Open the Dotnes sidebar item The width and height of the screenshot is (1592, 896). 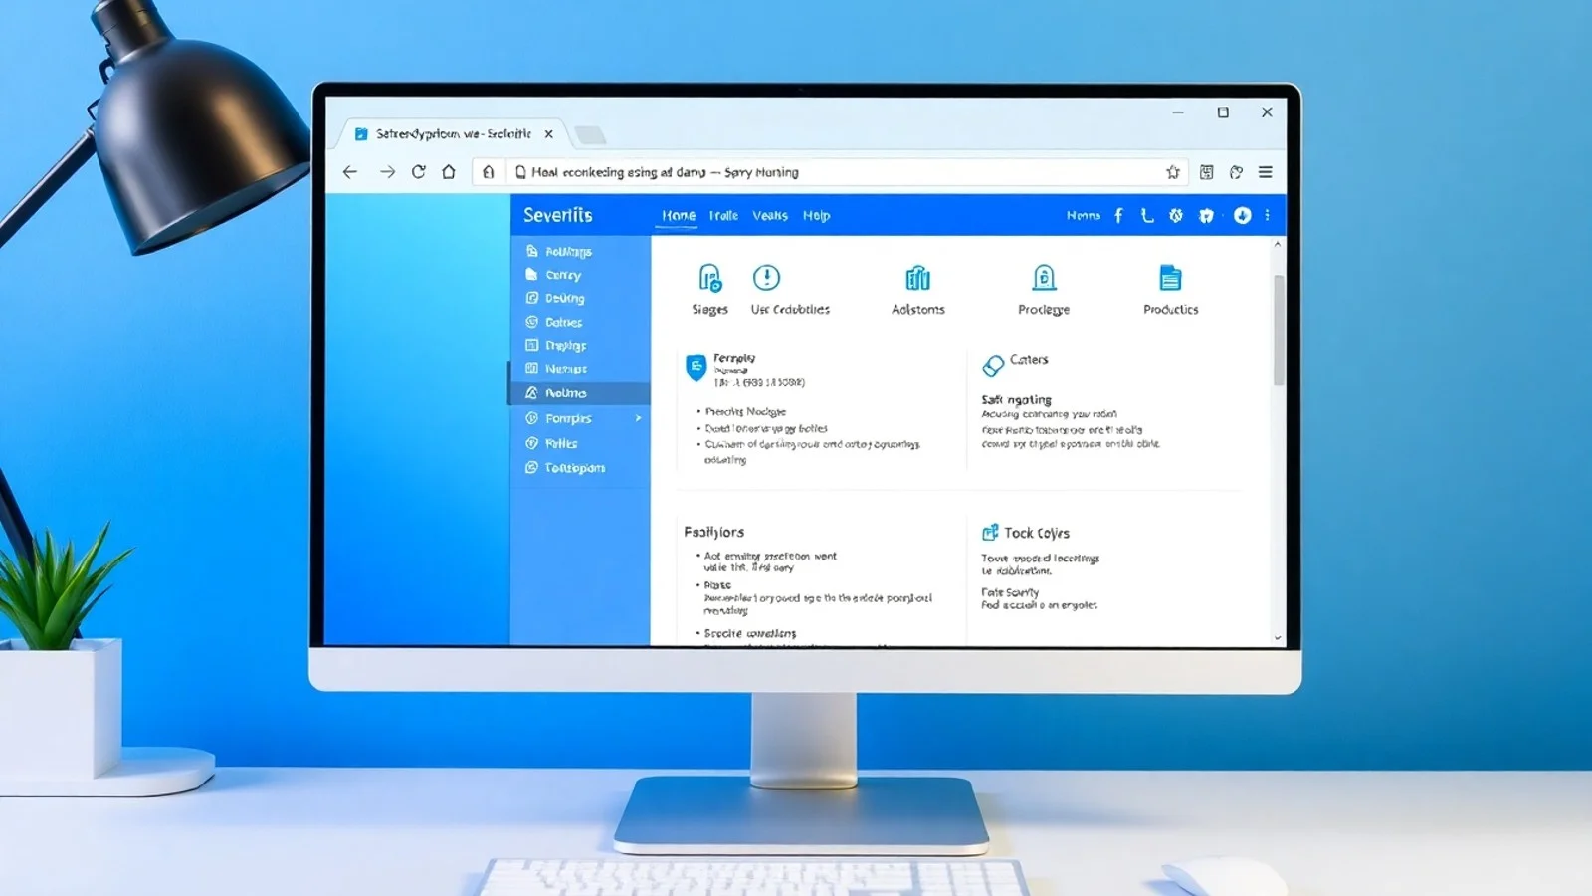[x=580, y=322]
